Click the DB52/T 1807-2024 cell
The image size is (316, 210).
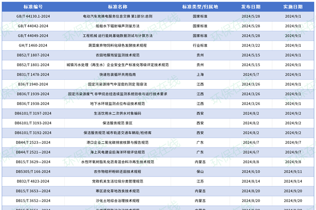[33, 55]
